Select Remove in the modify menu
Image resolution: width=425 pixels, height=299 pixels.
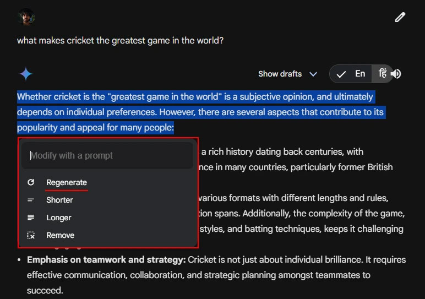(61, 235)
